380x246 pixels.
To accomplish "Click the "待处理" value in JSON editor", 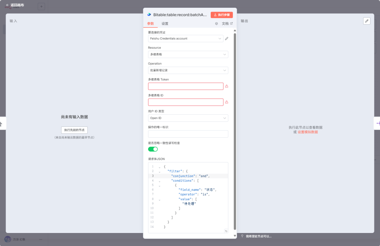I will (x=189, y=203).
